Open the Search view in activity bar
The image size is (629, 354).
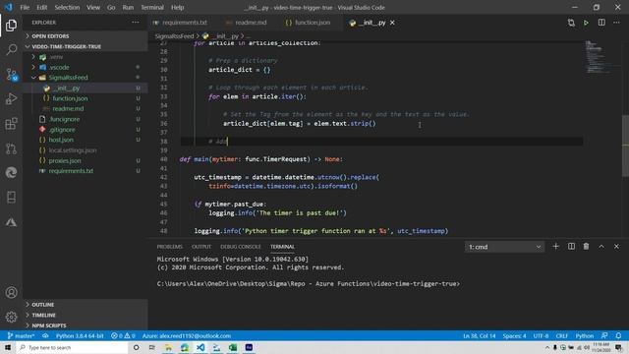[11, 50]
